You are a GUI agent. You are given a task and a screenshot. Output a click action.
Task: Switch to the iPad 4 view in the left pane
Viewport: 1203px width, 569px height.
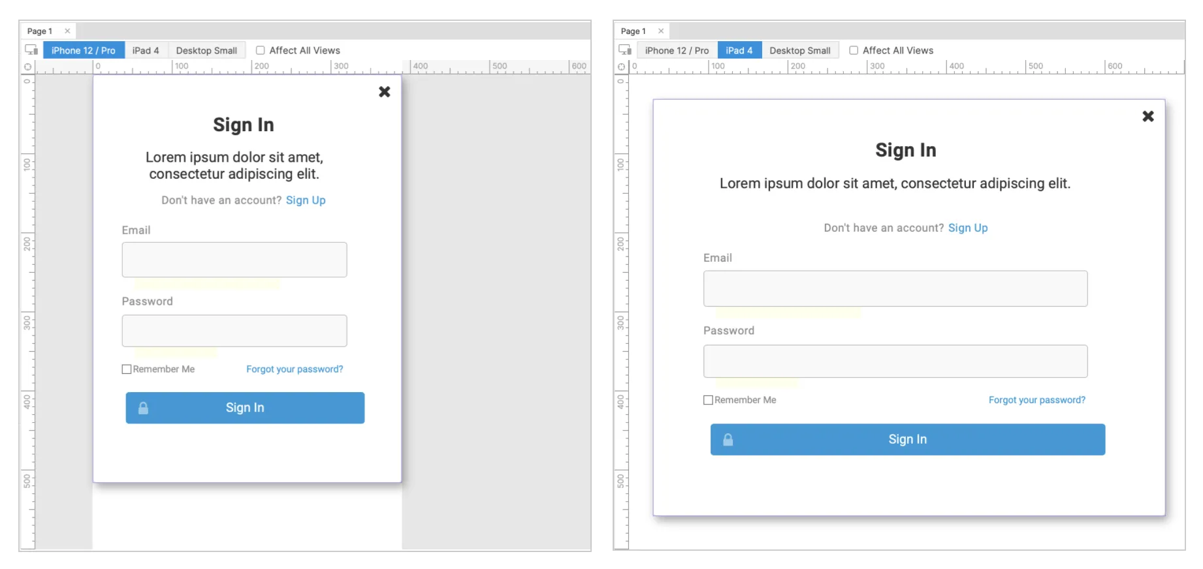[x=146, y=50]
